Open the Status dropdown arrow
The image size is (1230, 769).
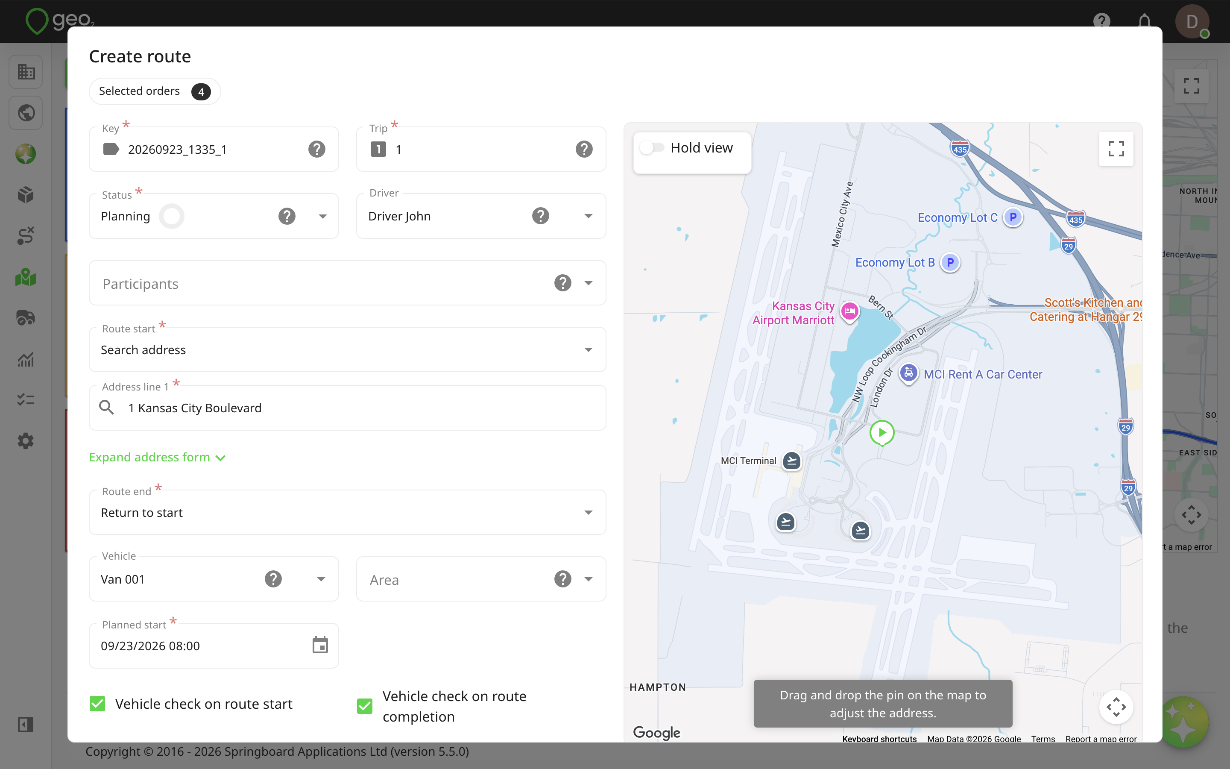pyautogui.click(x=322, y=216)
